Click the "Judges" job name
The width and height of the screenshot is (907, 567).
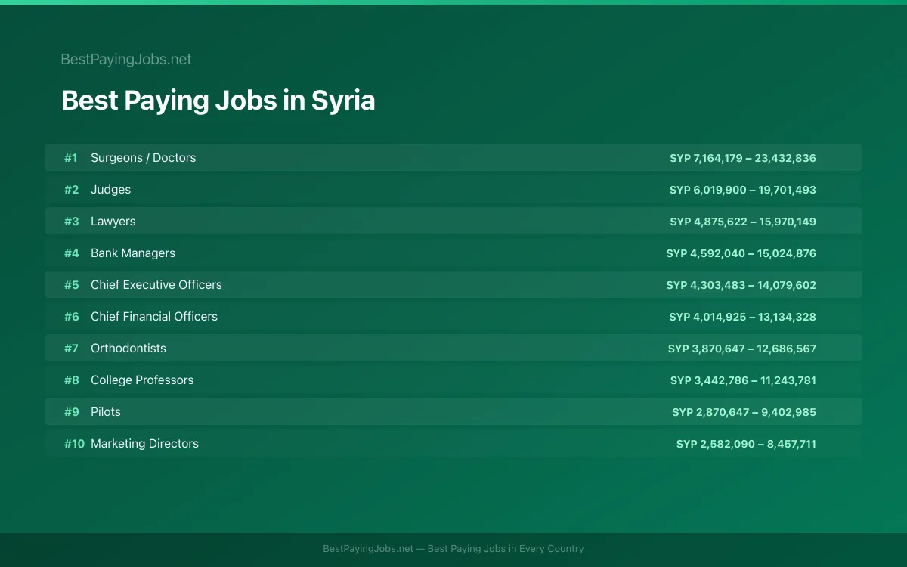click(x=110, y=190)
